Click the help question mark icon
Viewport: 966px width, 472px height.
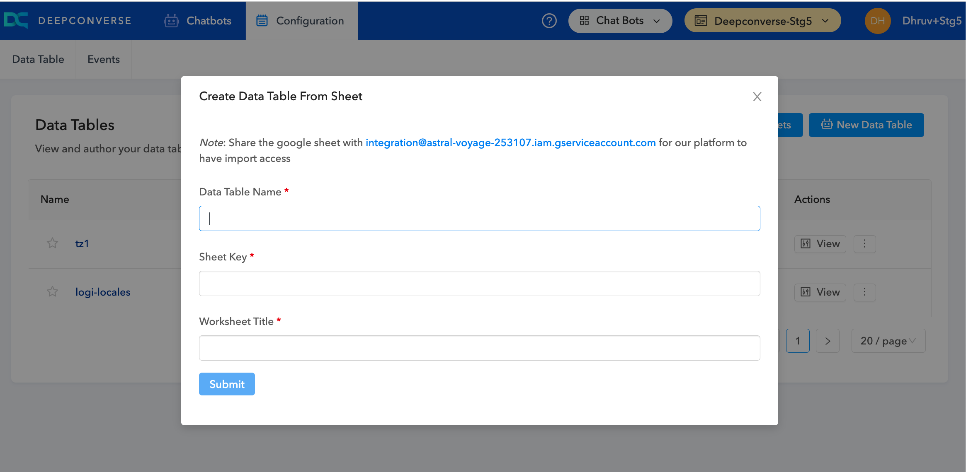pos(549,21)
